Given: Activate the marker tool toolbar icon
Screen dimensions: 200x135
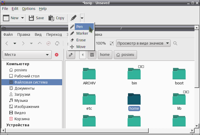Looking at the screenshot, I should (x=73, y=18).
